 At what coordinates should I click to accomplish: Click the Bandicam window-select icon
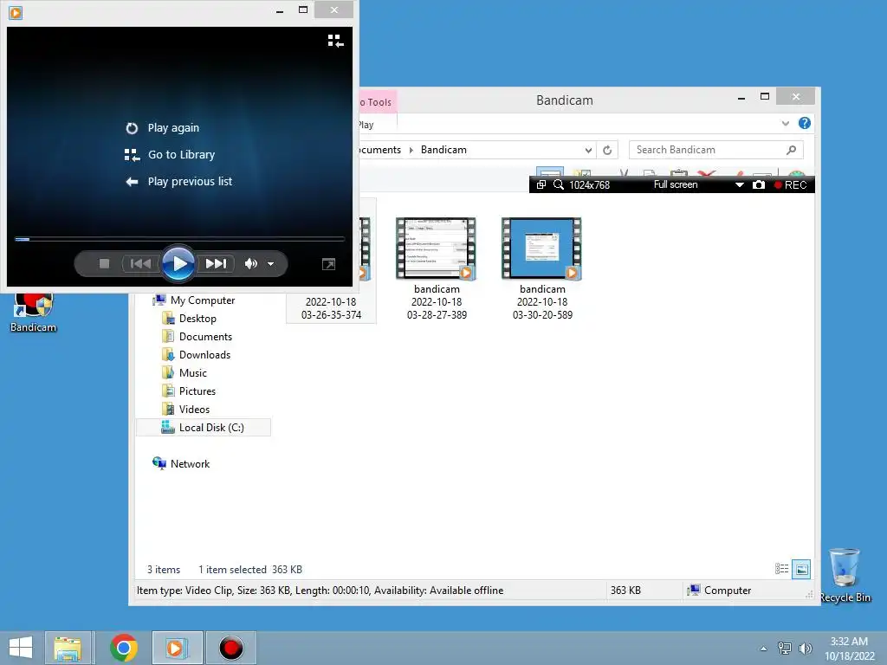click(x=541, y=185)
